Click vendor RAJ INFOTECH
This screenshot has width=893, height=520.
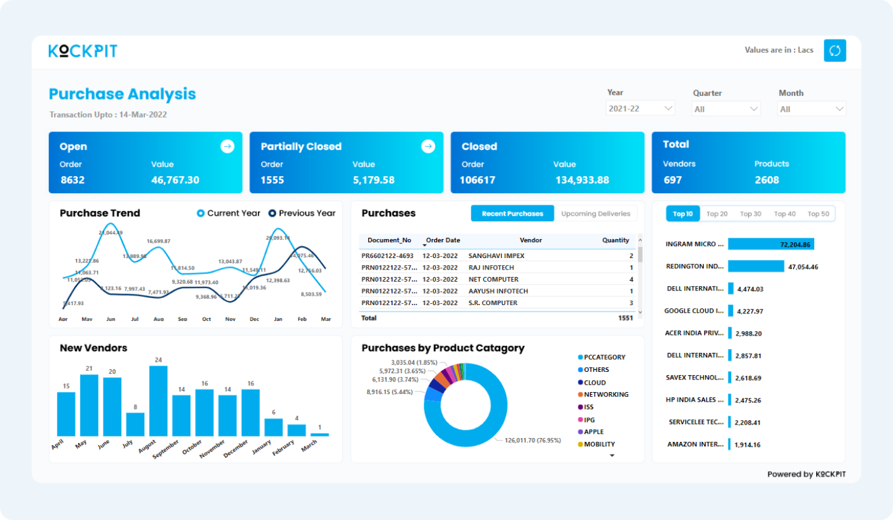point(492,268)
